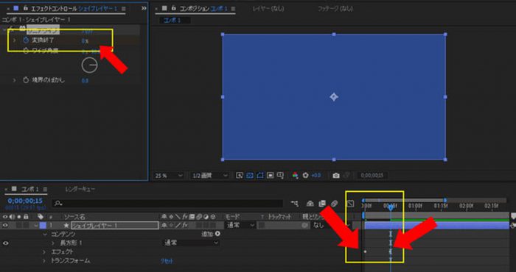Open layer mode 通常 dropdown
Screen dimensions: 516x272
240,226
